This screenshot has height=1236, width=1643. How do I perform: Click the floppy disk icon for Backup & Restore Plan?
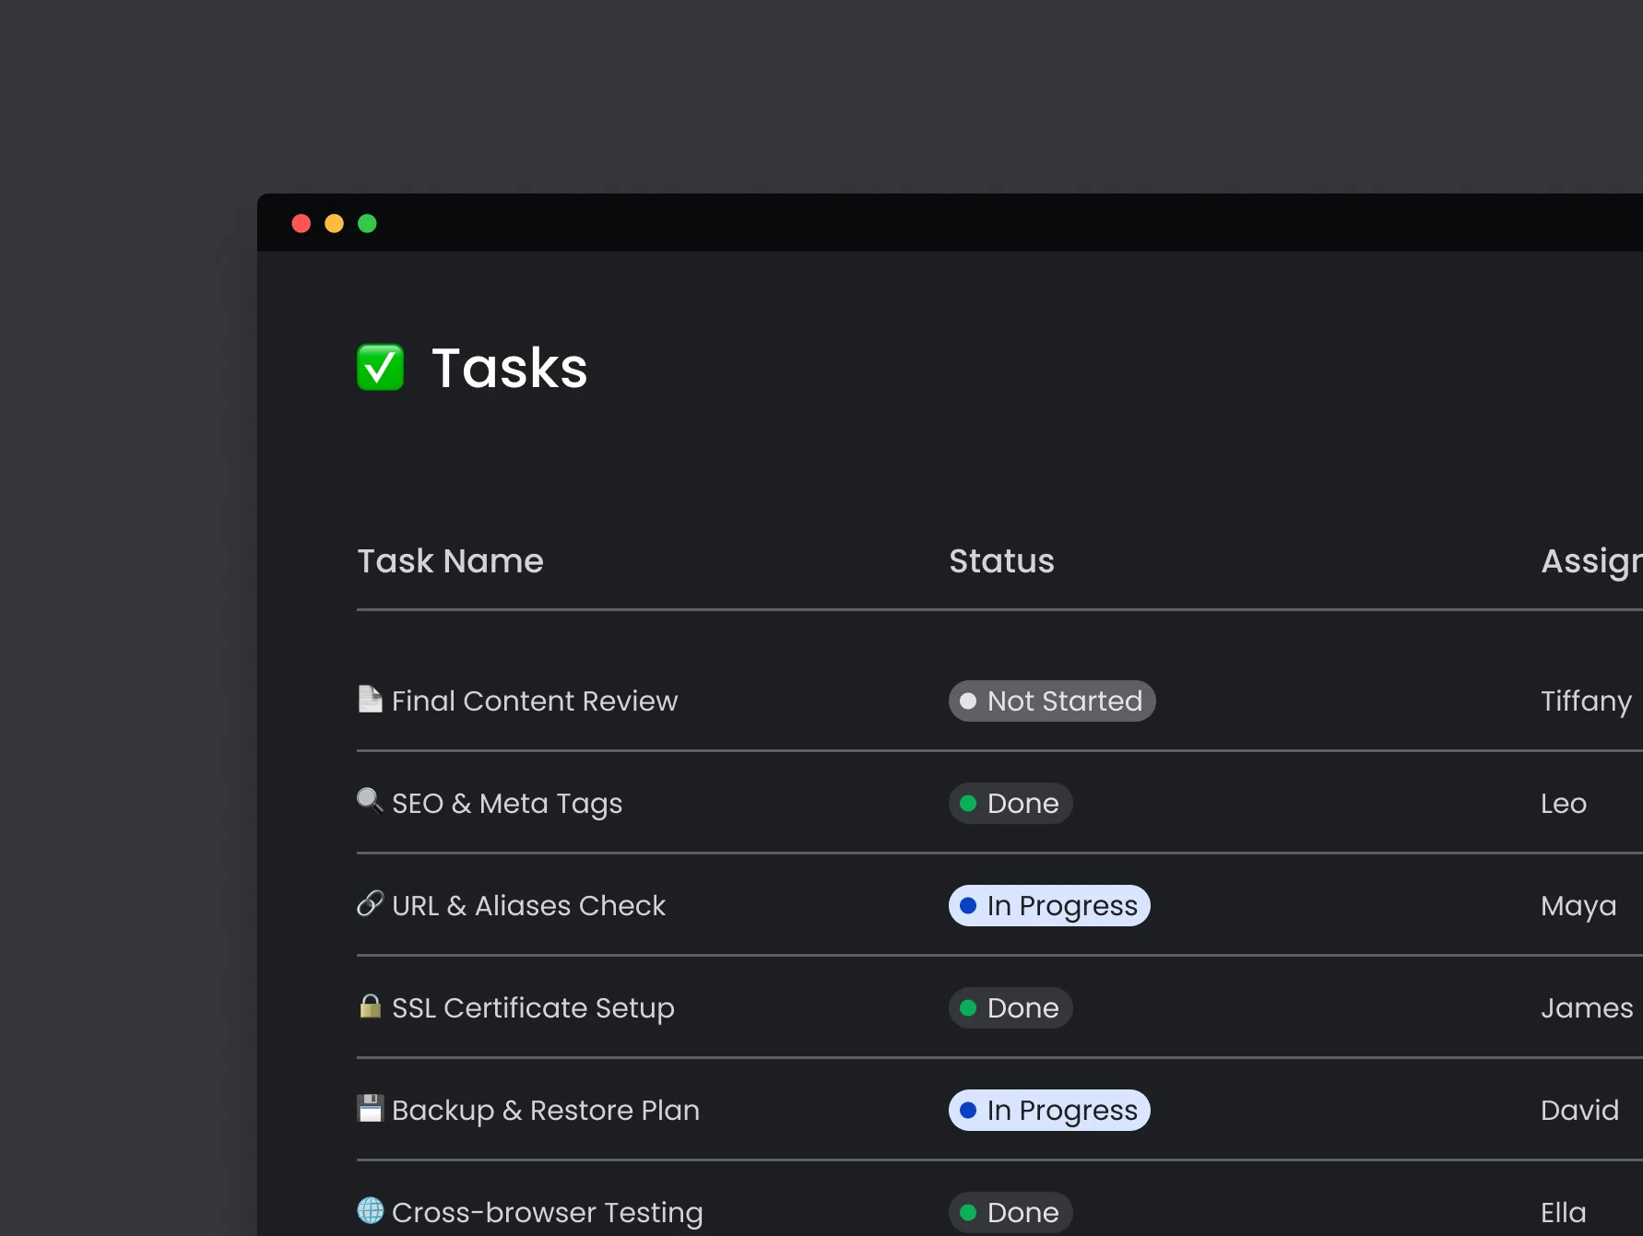tap(370, 1108)
